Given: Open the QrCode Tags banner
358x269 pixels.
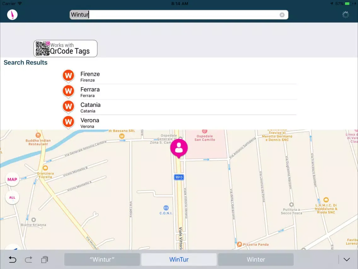Looking at the screenshot, I should click(65, 49).
